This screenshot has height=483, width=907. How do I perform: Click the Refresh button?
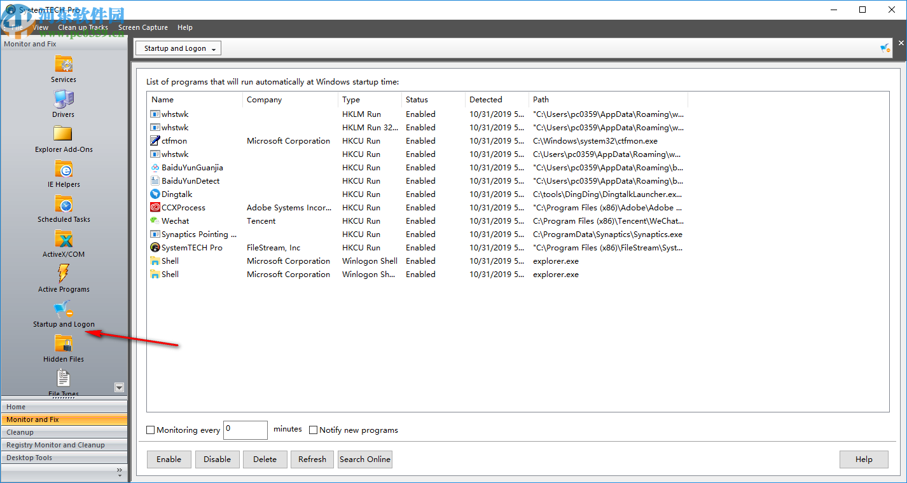click(312, 459)
